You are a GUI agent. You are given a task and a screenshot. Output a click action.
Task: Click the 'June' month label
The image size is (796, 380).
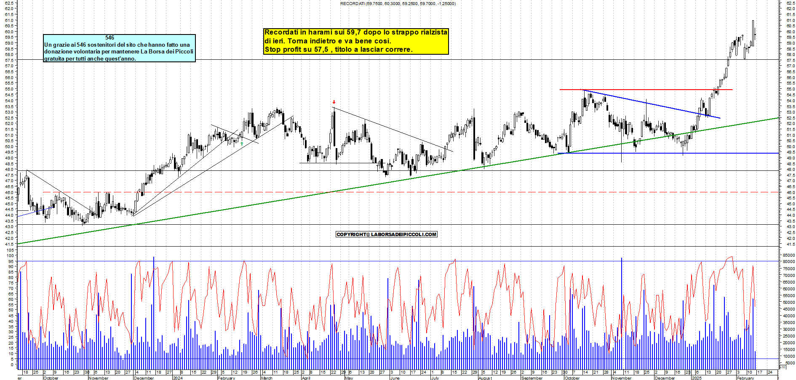(x=395, y=378)
